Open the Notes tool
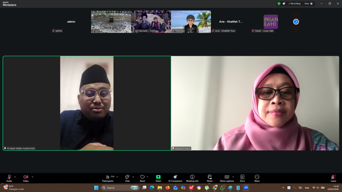Viewport: 342px width, 192px height. [210, 177]
